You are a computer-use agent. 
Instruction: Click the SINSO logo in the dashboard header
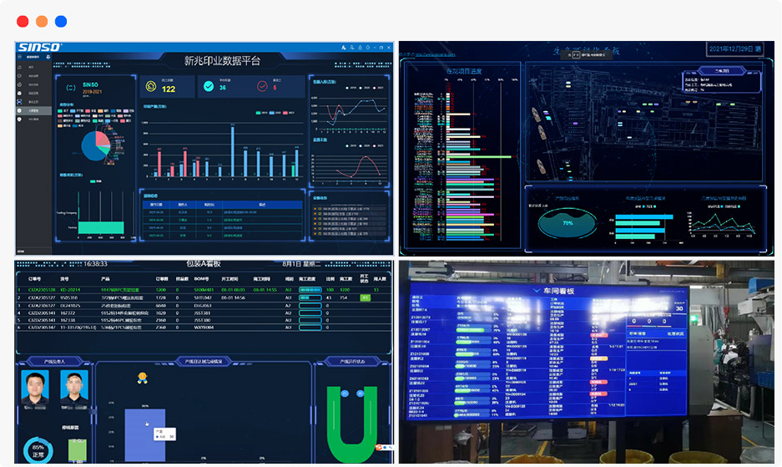click(39, 48)
